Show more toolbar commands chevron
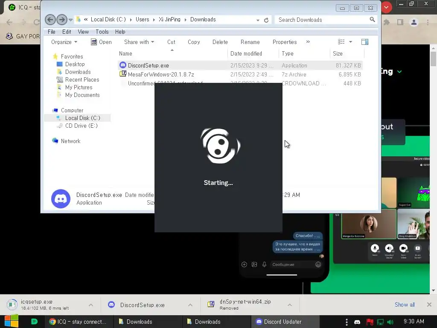Viewport: 437px width, 328px height. pyautogui.click(x=308, y=42)
